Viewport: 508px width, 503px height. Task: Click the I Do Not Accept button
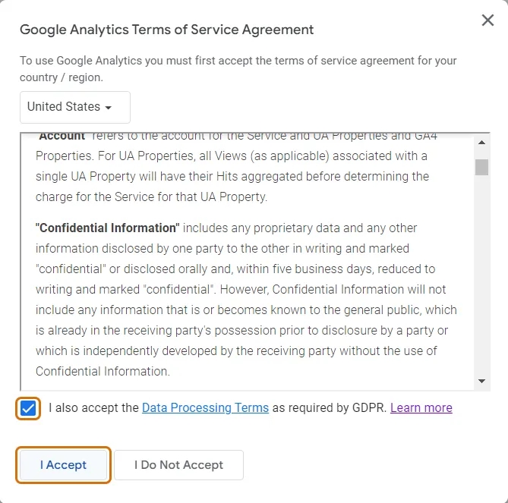[x=178, y=465]
